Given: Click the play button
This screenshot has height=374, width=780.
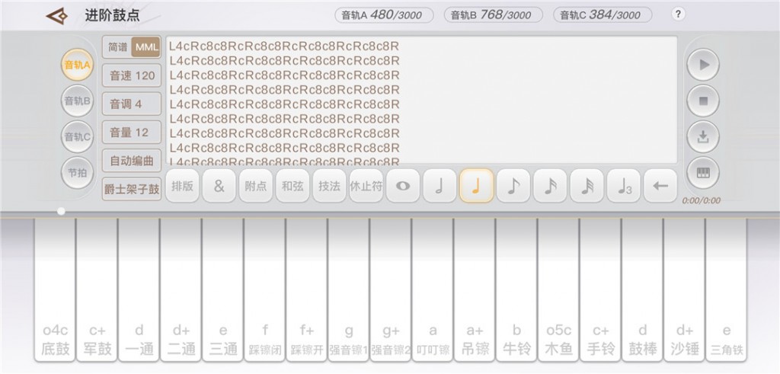Looking at the screenshot, I should tap(703, 65).
